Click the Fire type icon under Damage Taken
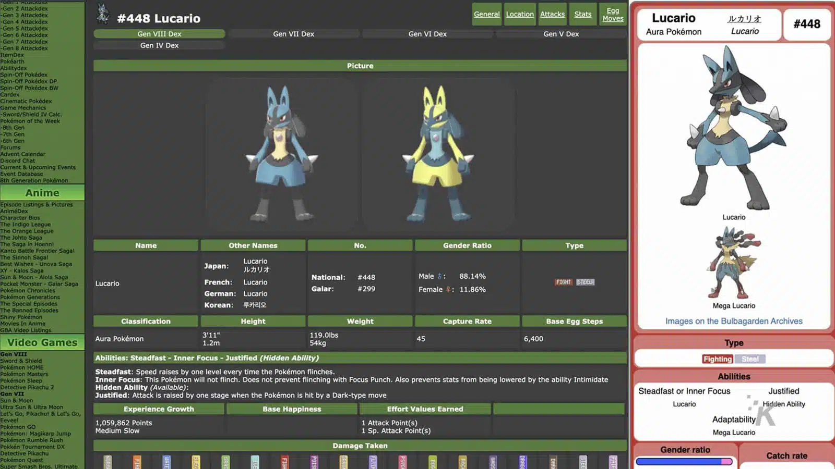 [x=137, y=462]
